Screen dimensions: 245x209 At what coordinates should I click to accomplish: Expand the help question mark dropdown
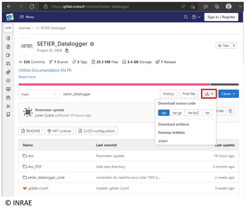196,17
